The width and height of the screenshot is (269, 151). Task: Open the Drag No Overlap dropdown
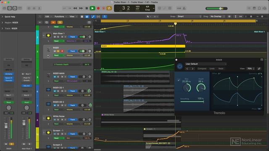pyautogui.click(x=217, y=16)
